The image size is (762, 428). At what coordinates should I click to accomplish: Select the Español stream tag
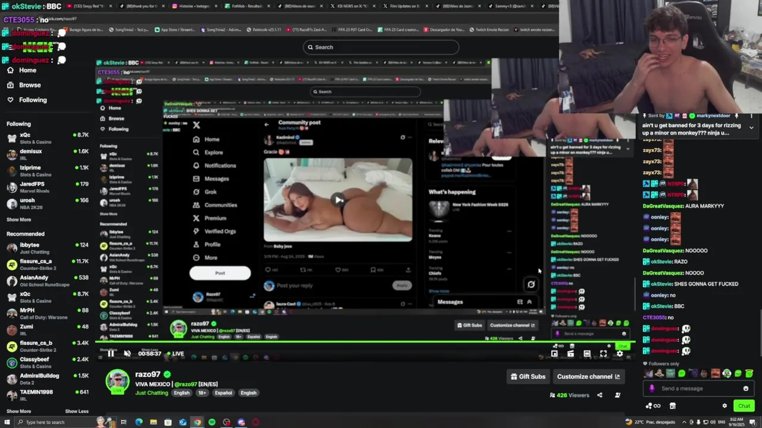click(x=223, y=393)
